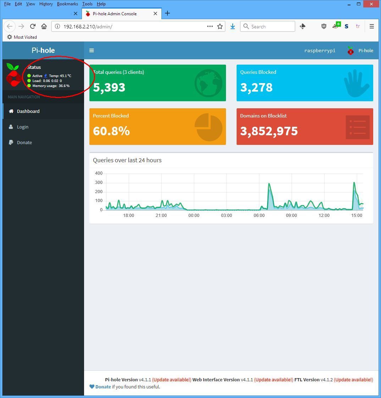Viewport: 381px width, 398px height.
Task: Open the Help menu
Action: point(101,4)
